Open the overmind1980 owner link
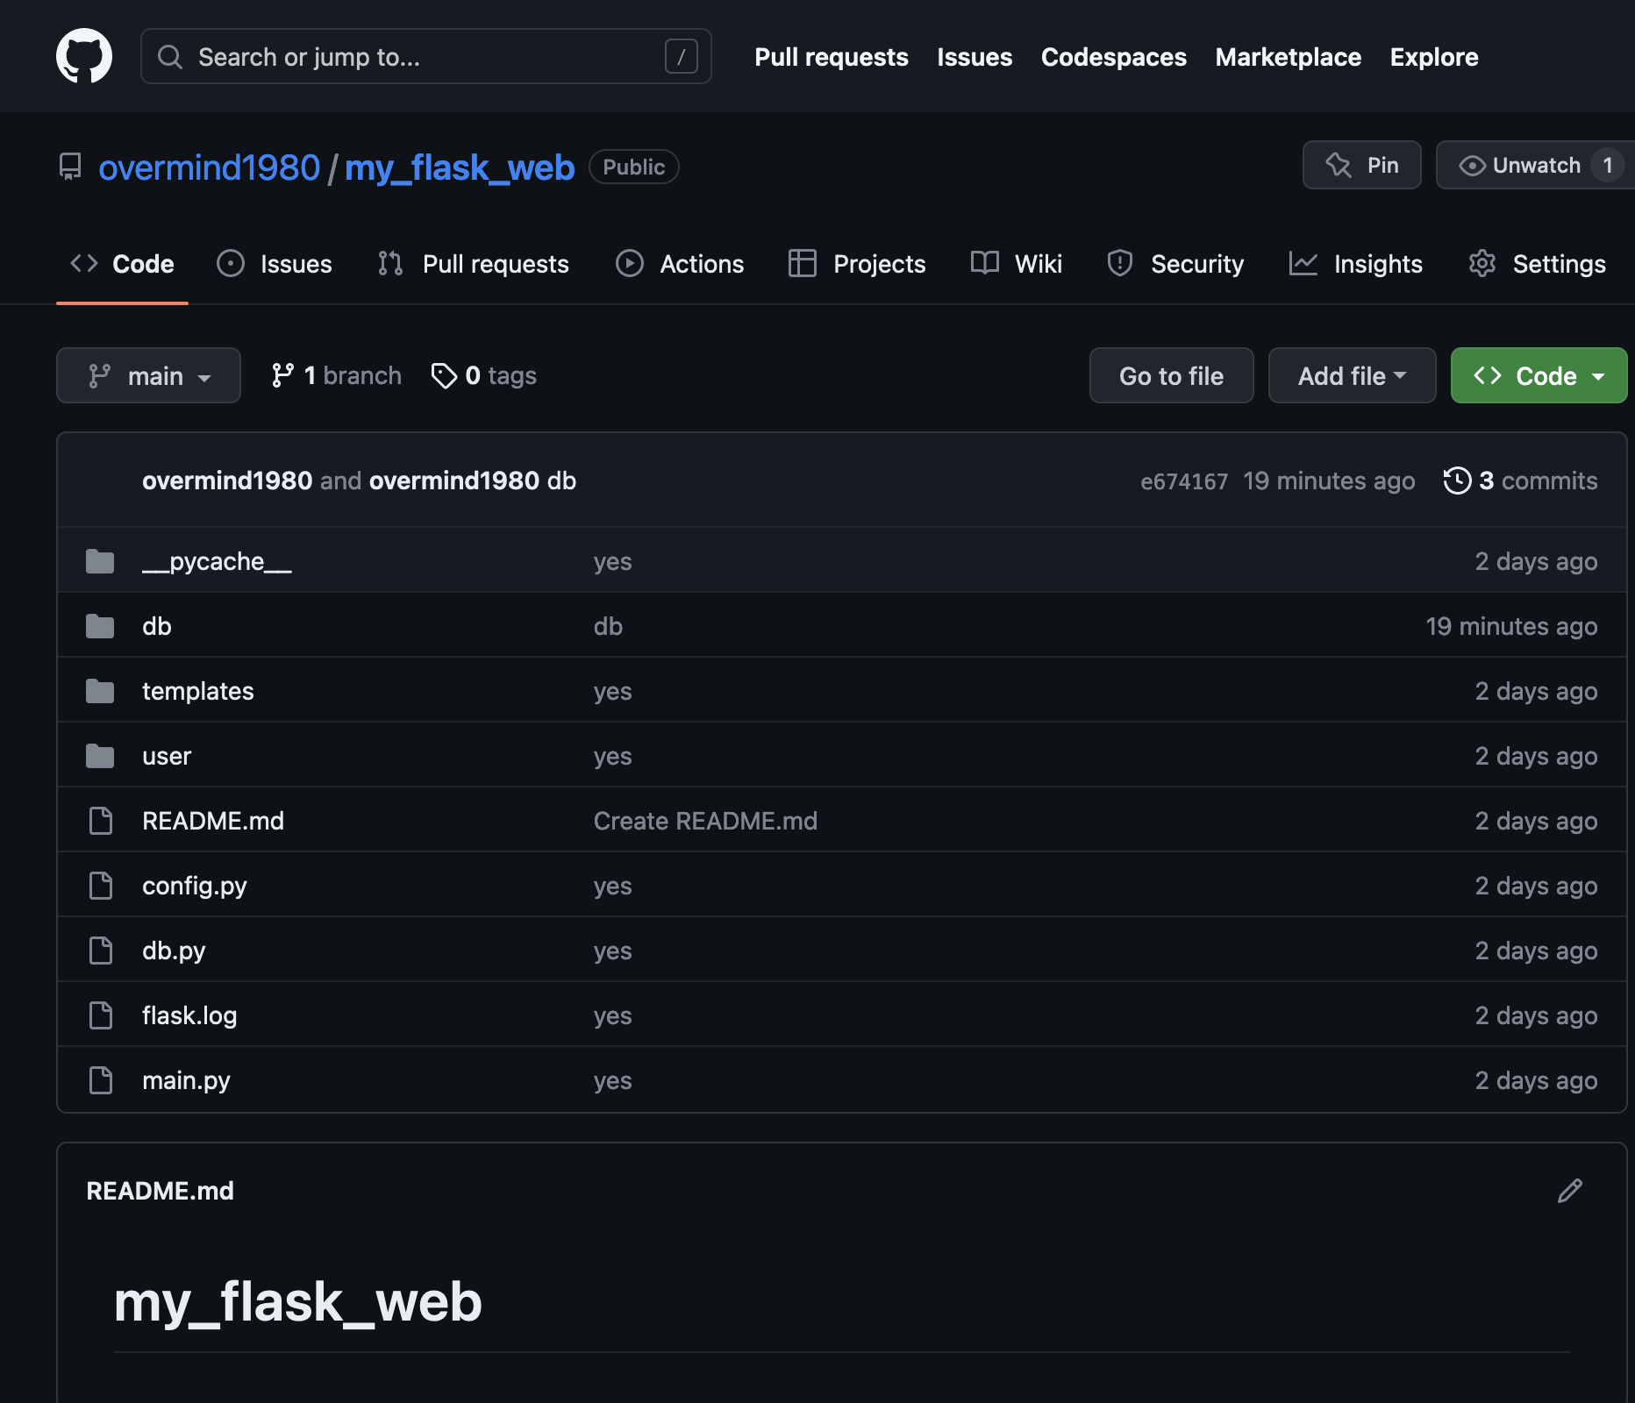The image size is (1635, 1403). (x=210, y=167)
